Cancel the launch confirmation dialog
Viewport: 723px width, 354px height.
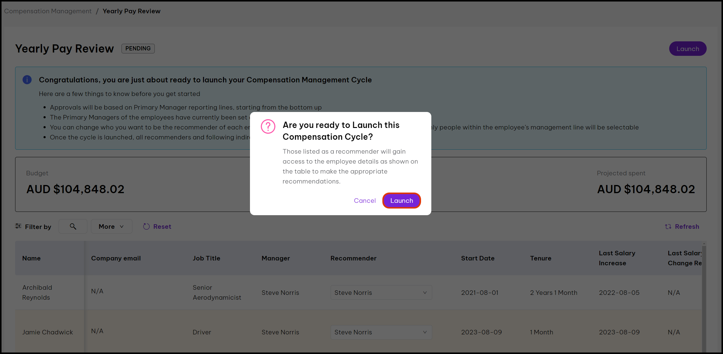(365, 201)
